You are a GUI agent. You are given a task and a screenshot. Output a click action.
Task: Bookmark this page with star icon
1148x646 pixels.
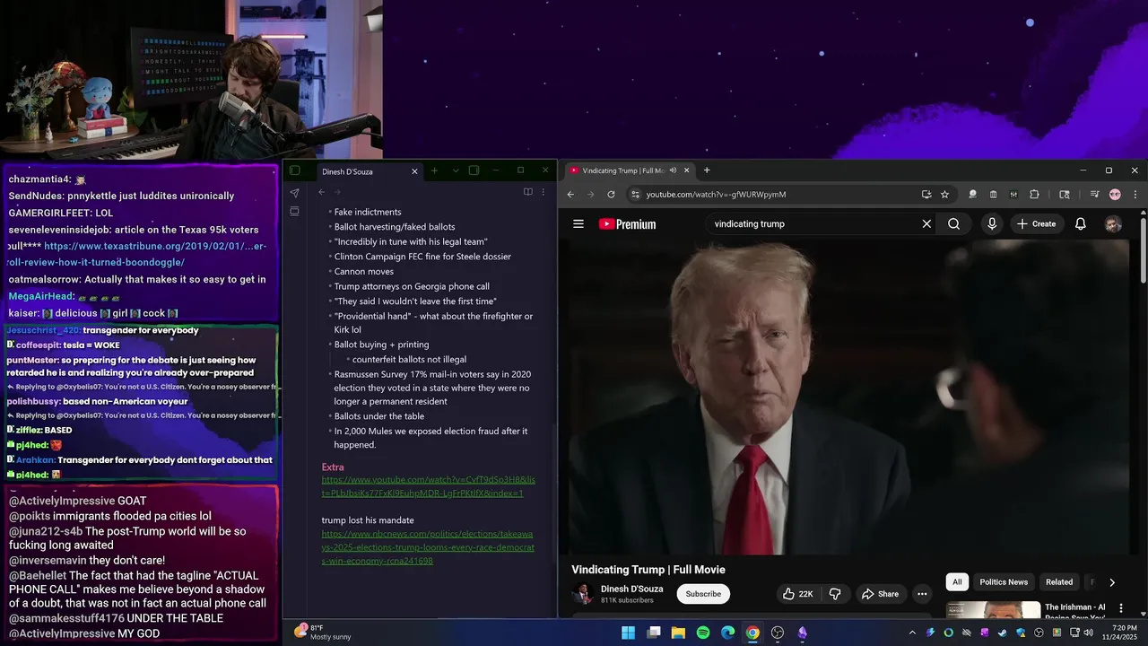coord(944,195)
